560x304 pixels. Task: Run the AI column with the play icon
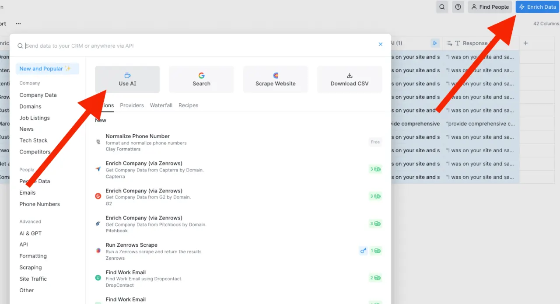coord(434,43)
